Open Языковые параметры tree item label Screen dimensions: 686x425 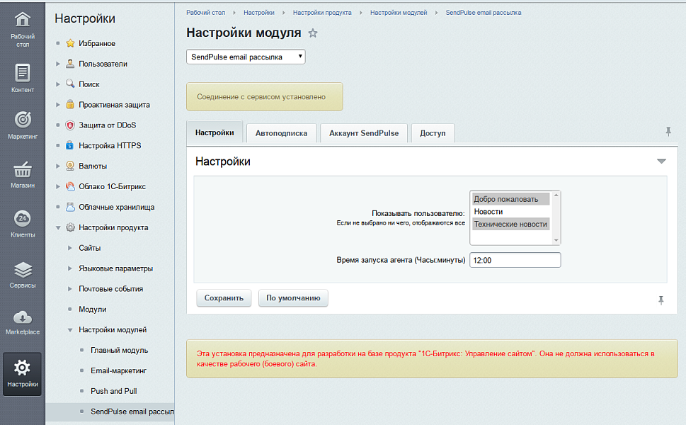click(x=116, y=268)
